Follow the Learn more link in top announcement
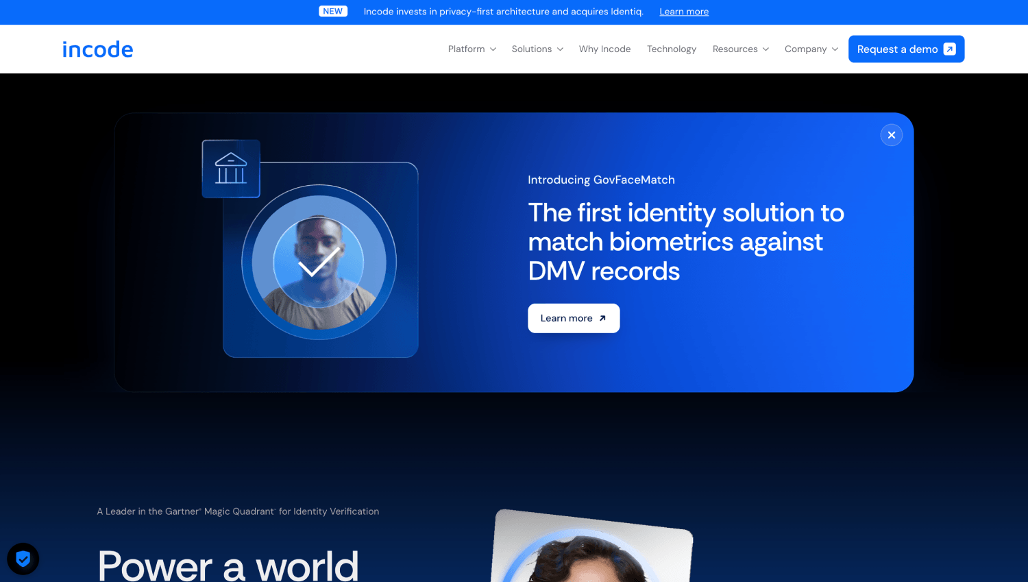This screenshot has height=582, width=1028. [684, 12]
